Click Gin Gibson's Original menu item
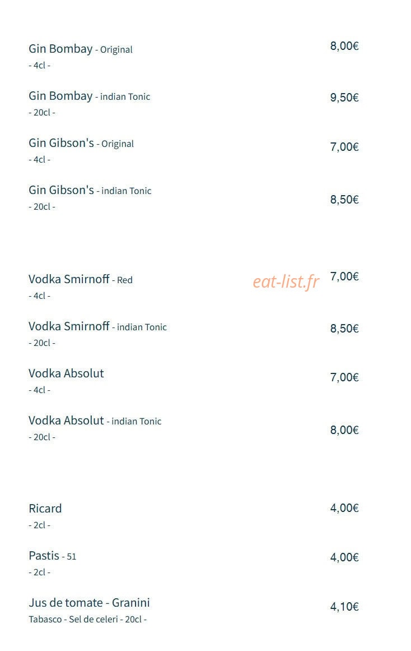 point(81,143)
